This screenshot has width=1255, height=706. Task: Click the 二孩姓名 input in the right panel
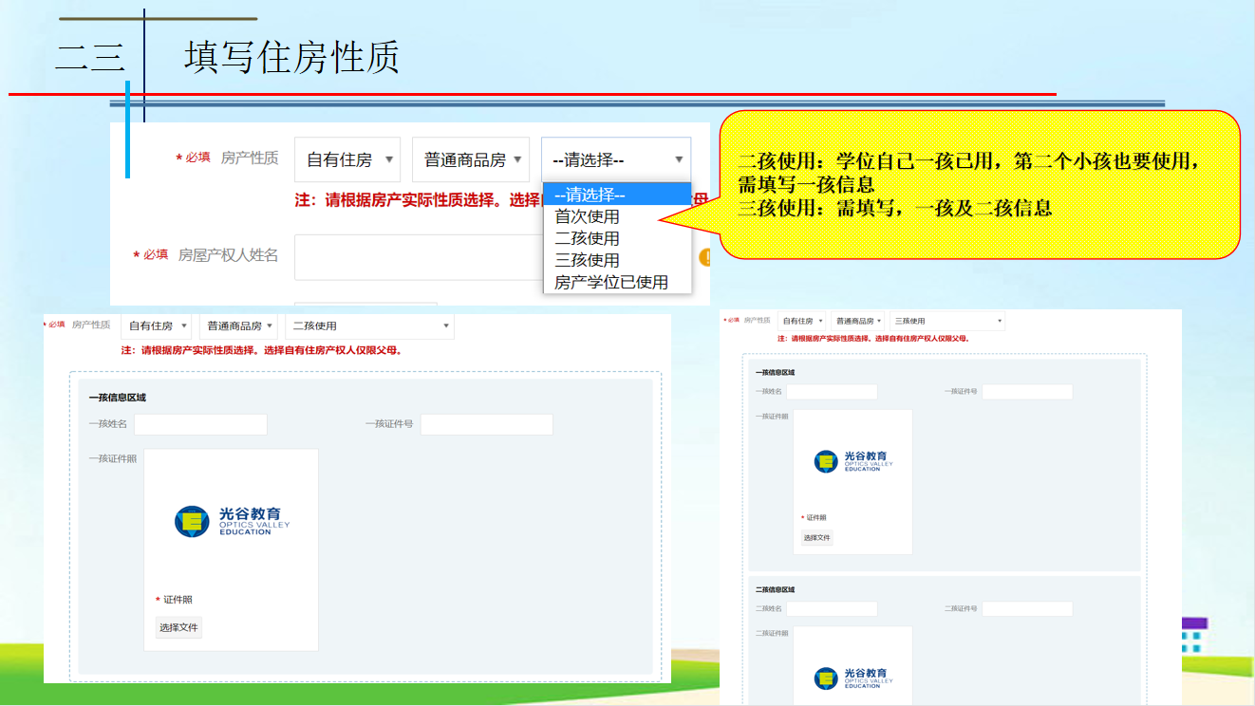[832, 609]
